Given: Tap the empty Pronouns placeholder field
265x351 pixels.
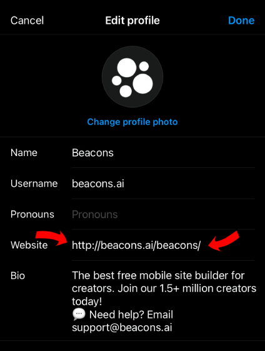Looking at the screenshot, I should [163, 214].
